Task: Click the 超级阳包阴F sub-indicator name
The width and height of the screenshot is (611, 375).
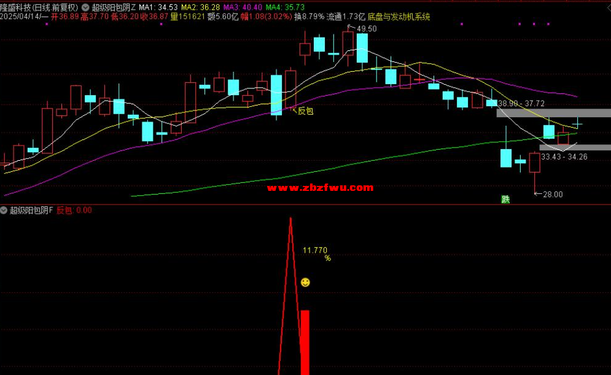Action: point(31,211)
